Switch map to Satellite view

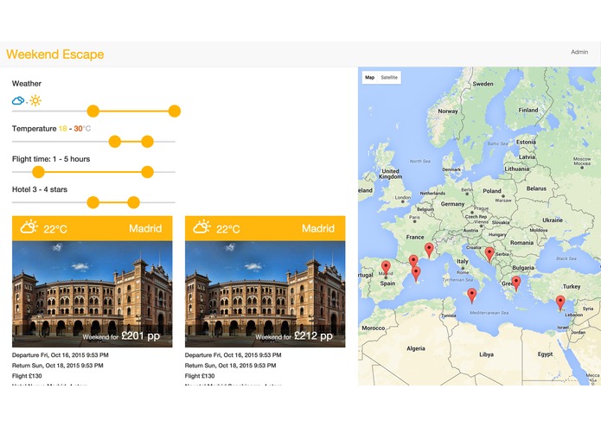tap(389, 77)
